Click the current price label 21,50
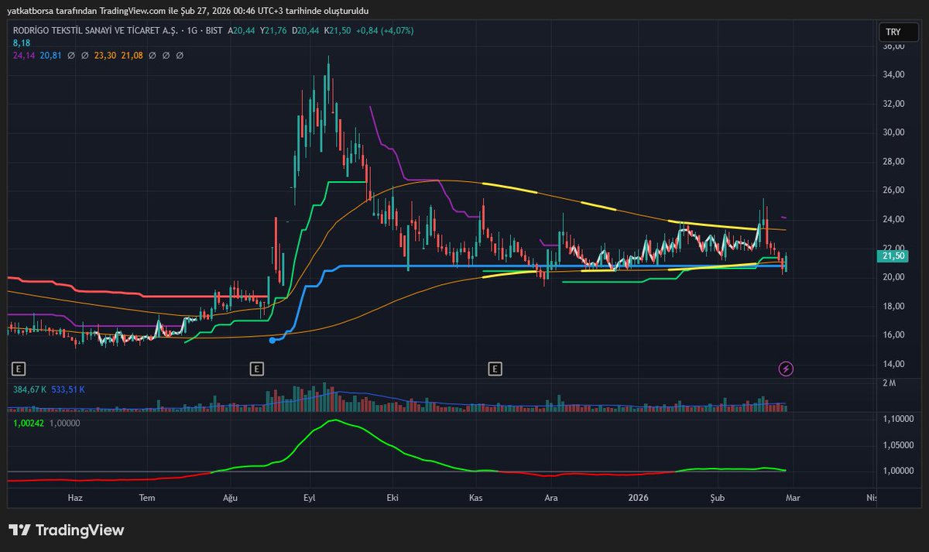This screenshot has height=552, width=929. (x=893, y=255)
